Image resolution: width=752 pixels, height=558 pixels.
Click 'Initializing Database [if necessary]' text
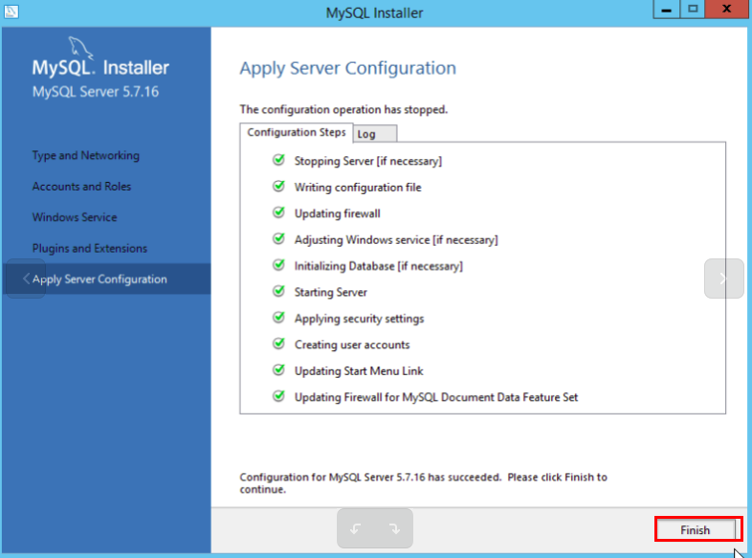pos(379,266)
